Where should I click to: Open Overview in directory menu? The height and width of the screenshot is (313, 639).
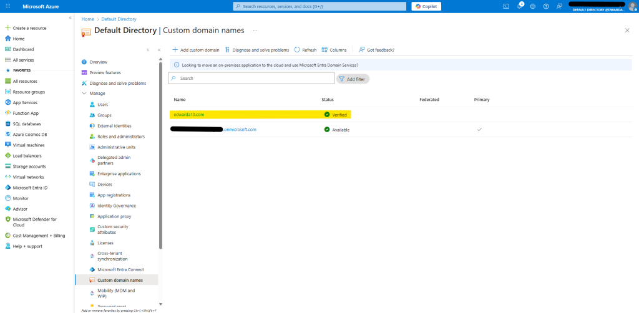click(95, 62)
